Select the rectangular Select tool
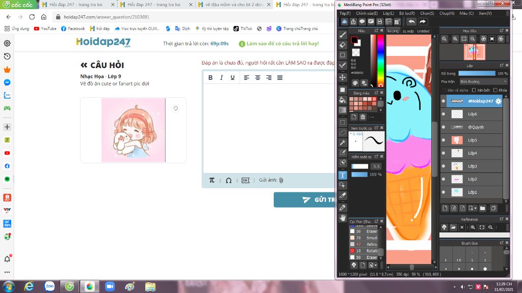The width and height of the screenshot is (522, 293). pyautogui.click(x=343, y=123)
